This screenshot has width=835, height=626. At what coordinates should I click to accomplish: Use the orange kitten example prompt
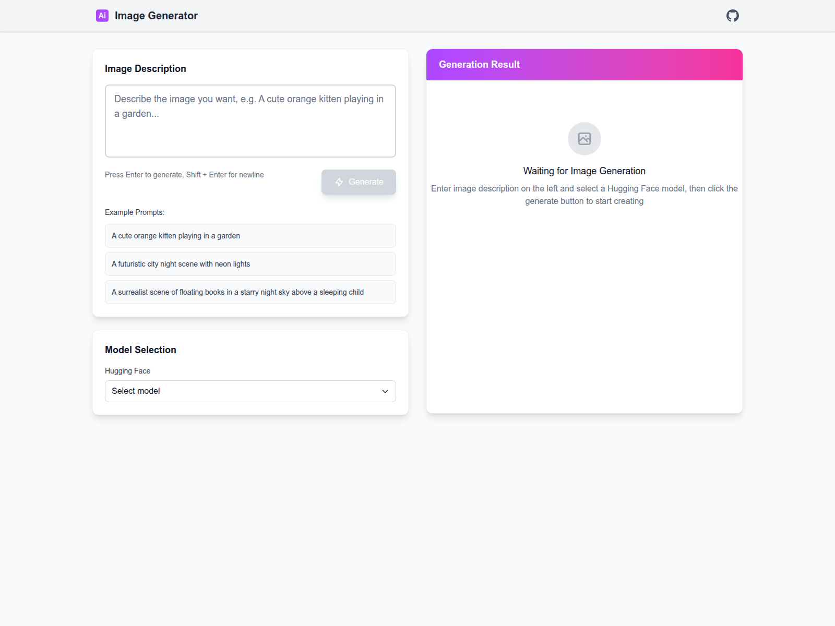point(250,236)
